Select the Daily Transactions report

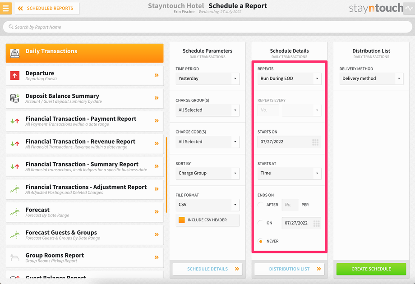85,53
